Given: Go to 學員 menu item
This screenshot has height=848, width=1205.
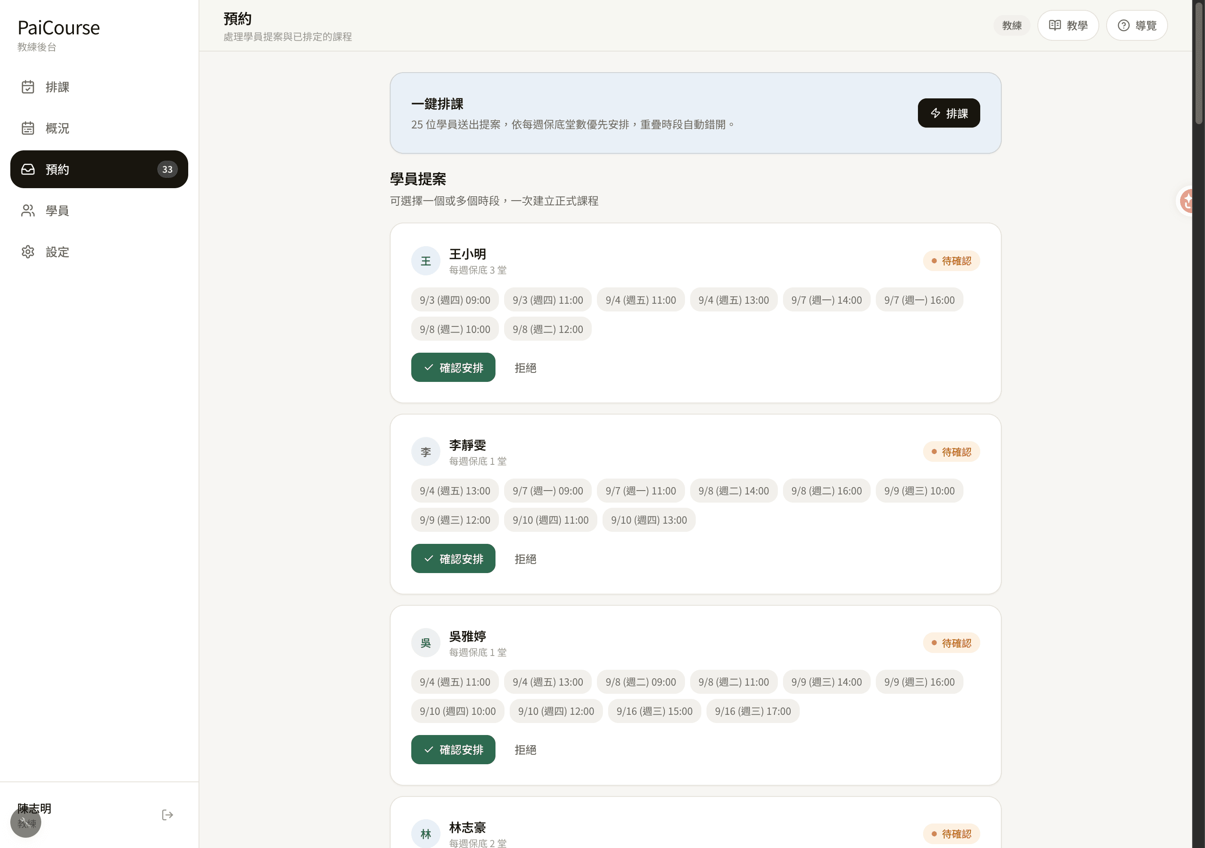Looking at the screenshot, I should pyautogui.click(x=99, y=210).
